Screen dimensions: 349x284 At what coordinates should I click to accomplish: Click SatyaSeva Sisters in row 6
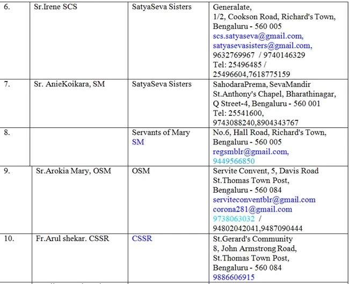(162, 6)
